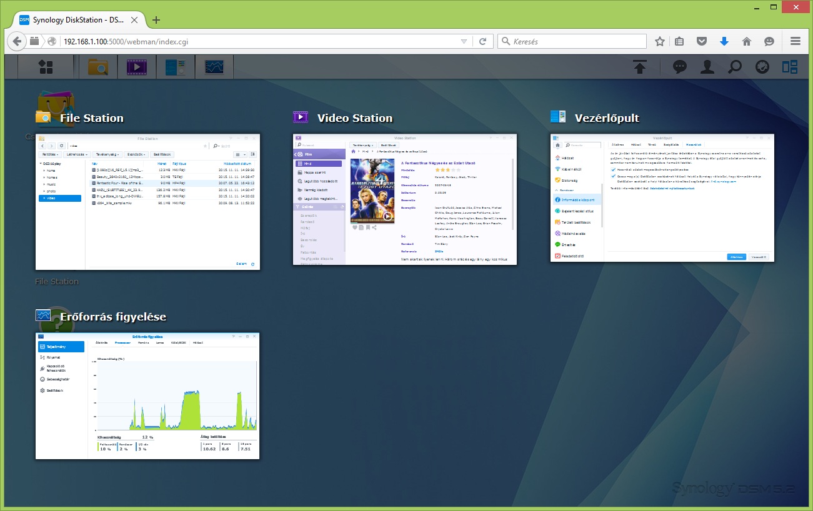Open the Pocket icon in browser toolbar

(702, 41)
